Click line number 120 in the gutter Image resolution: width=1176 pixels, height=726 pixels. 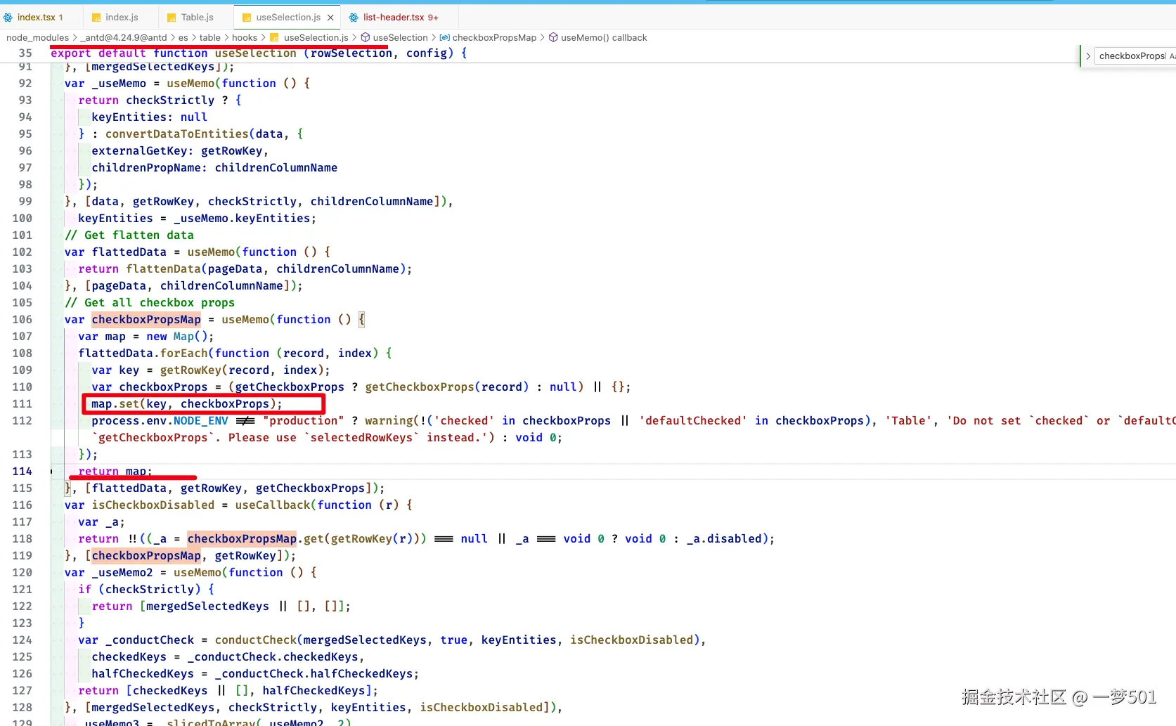coord(22,573)
